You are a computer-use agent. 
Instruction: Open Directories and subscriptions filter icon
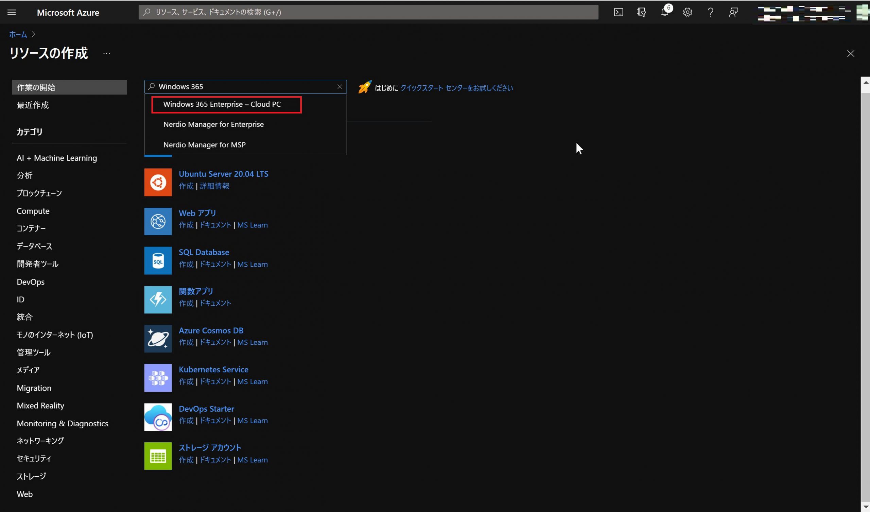point(641,13)
